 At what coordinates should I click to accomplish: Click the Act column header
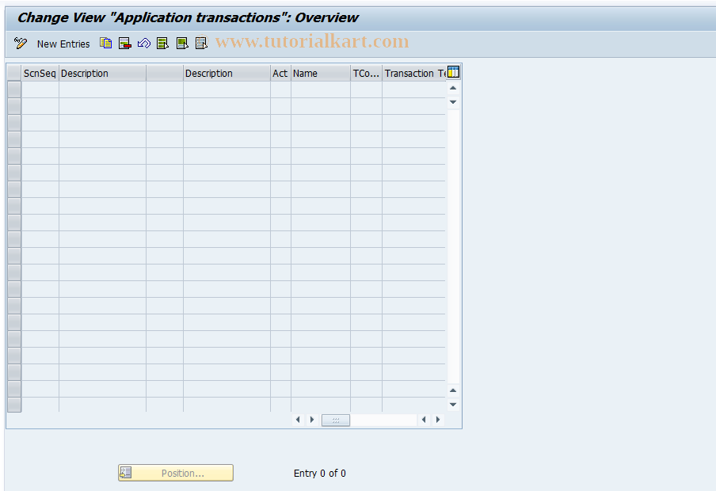pos(280,73)
